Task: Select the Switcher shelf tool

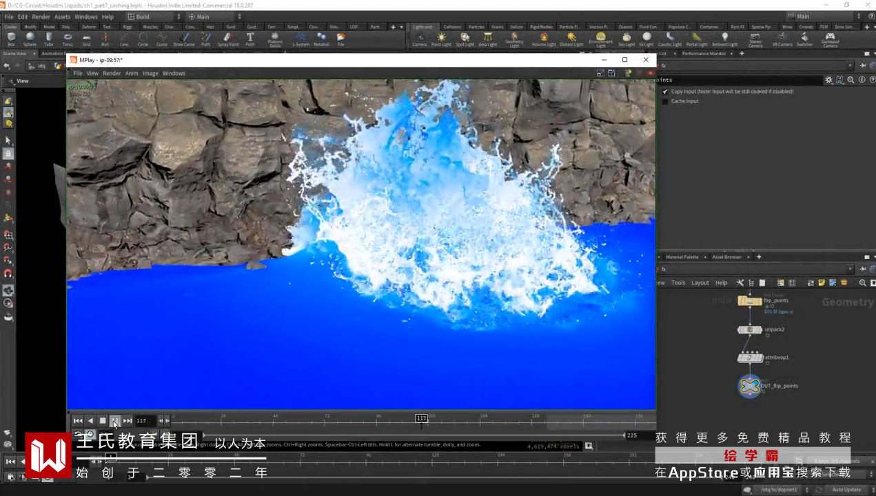Action: pyautogui.click(x=804, y=39)
